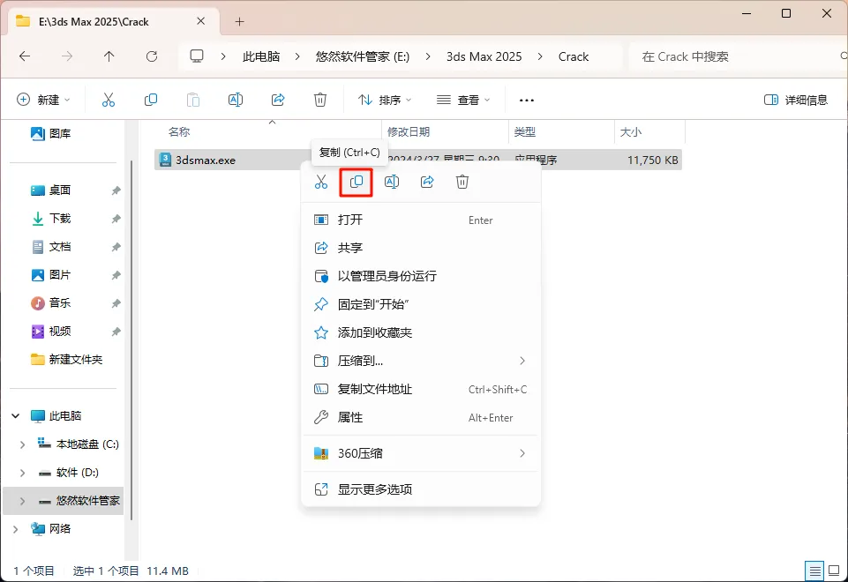The height and width of the screenshot is (582, 848).
Task: Click the 大小 column header
Action: (650, 132)
